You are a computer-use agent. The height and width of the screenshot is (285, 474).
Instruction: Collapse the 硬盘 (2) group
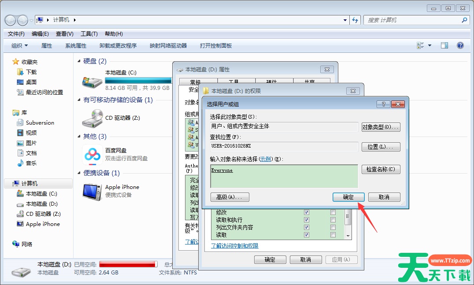click(79, 62)
